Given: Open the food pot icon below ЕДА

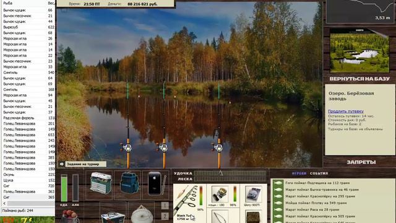Looking at the screenshot, I should 69,216.
